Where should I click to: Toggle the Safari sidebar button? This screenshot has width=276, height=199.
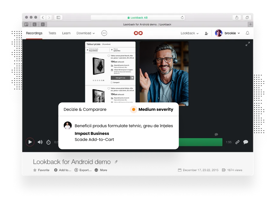[58, 18]
